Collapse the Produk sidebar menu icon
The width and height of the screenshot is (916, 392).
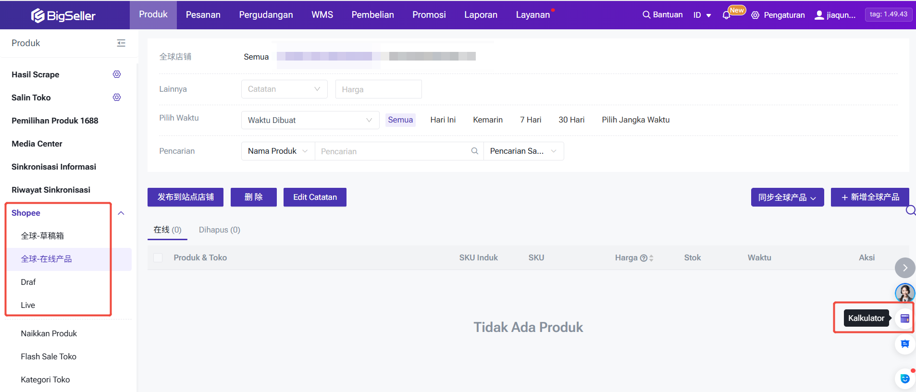pos(121,43)
